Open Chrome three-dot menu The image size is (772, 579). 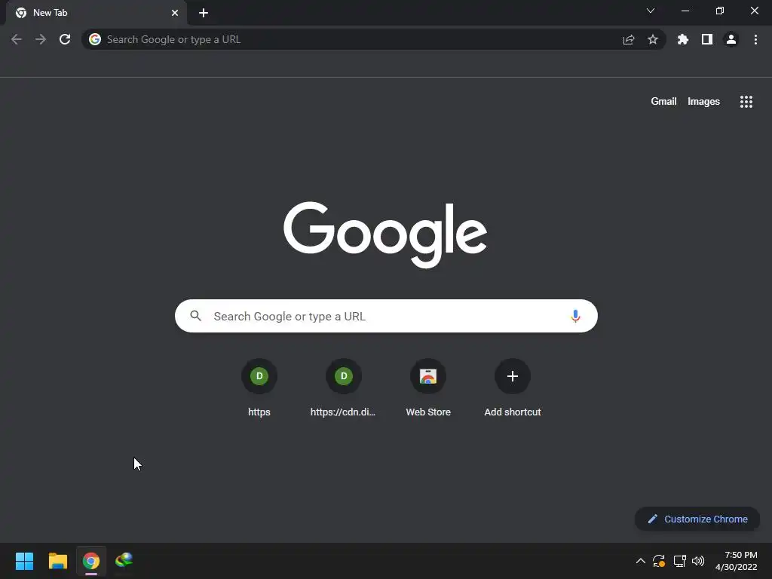click(755, 39)
